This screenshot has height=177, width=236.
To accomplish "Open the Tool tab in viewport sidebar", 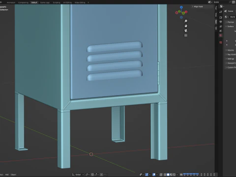I will pyautogui.click(x=216, y=8).
